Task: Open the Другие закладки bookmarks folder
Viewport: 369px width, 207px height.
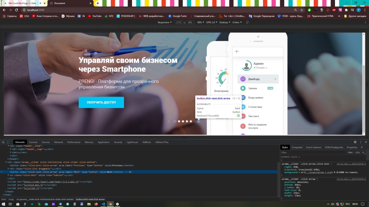Action: pos(355,16)
